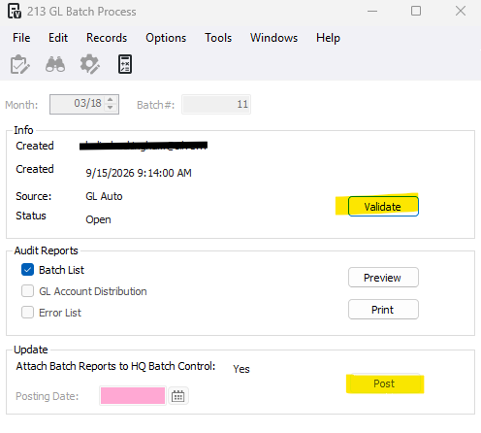Click the pink Posting Date field
481x433 pixels.
click(x=133, y=396)
